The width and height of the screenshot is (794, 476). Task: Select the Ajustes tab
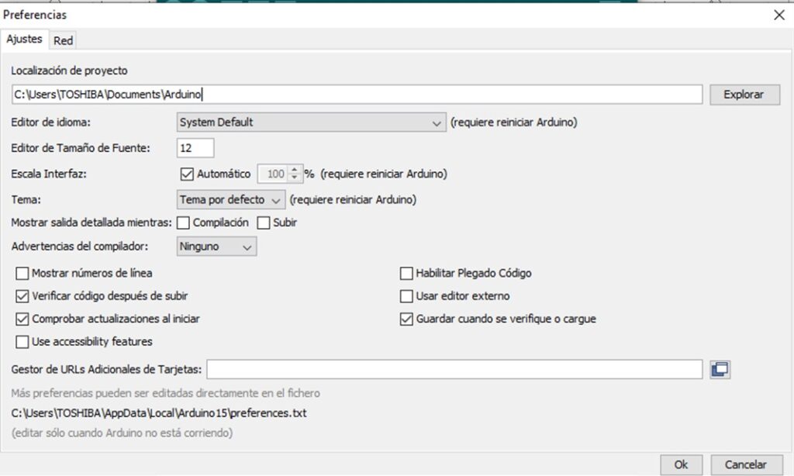click(x=24, y=40)
